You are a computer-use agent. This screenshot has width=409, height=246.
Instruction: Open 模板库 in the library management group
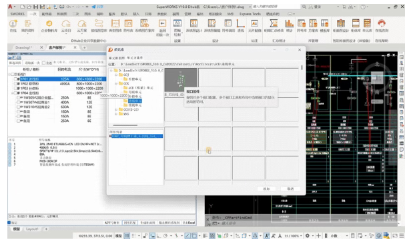click(324, 24)
